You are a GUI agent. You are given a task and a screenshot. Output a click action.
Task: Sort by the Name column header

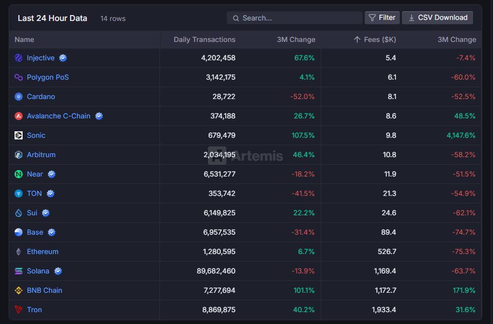[x=24, y=40]
